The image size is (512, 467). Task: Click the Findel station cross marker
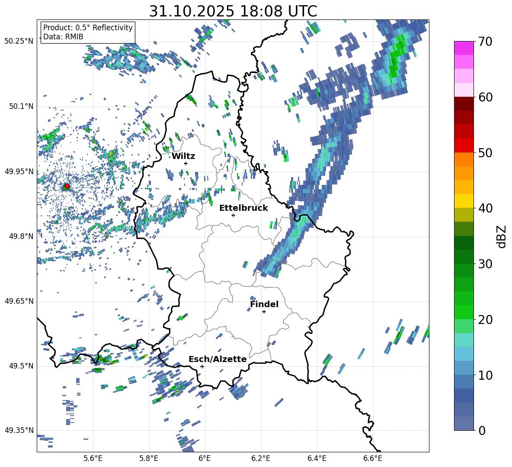[x=264, y=312]
